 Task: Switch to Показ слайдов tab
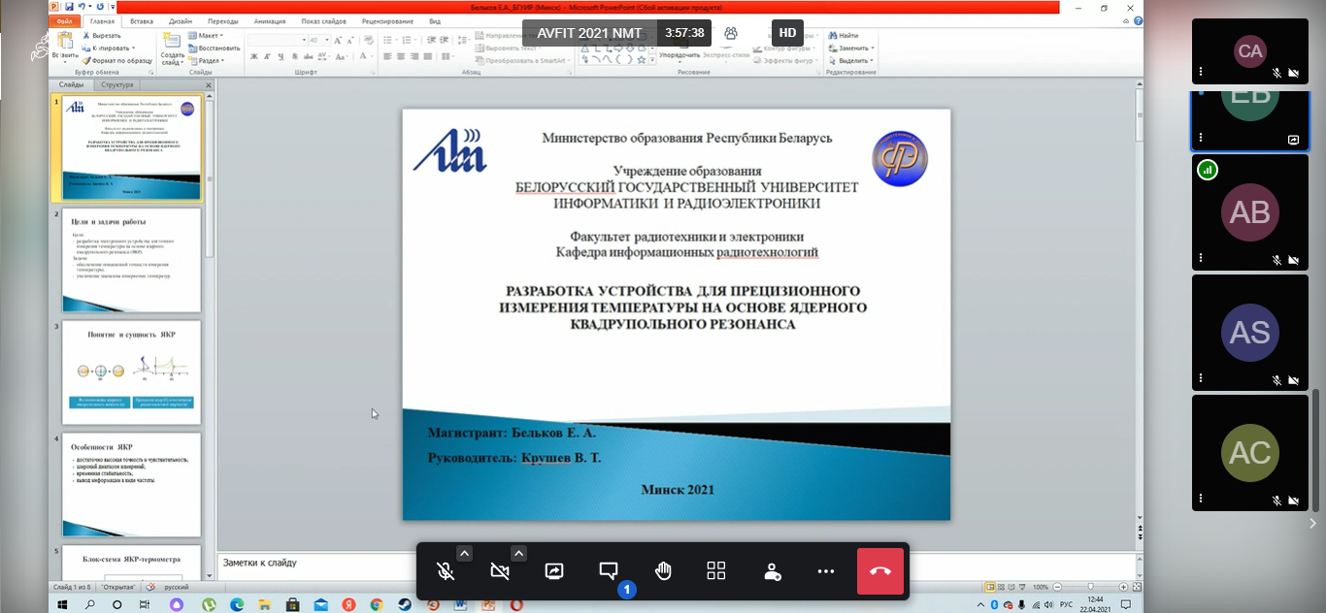pyautogui.click(x=323, y=20)
